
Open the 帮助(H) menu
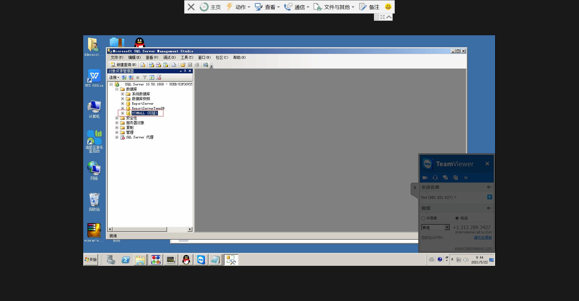click(x=239, y=57)
